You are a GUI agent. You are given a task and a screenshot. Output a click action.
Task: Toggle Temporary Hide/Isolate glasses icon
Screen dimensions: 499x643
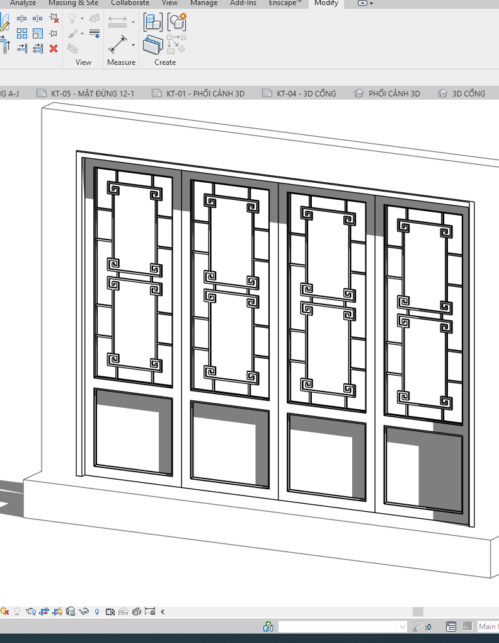click(84, 611)
